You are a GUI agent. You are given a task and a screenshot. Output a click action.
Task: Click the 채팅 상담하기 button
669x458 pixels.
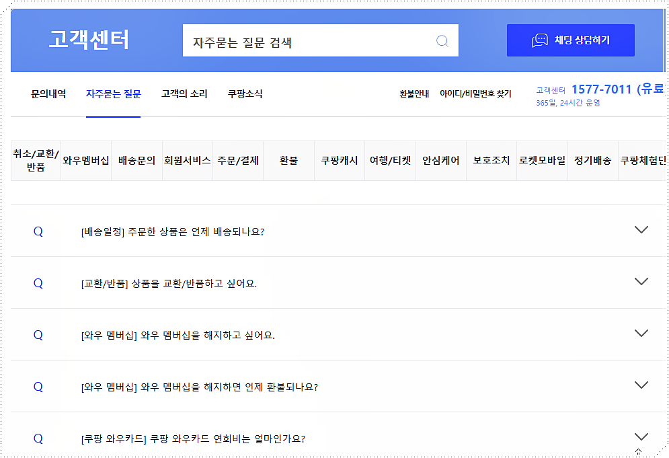tap(570, 40)
